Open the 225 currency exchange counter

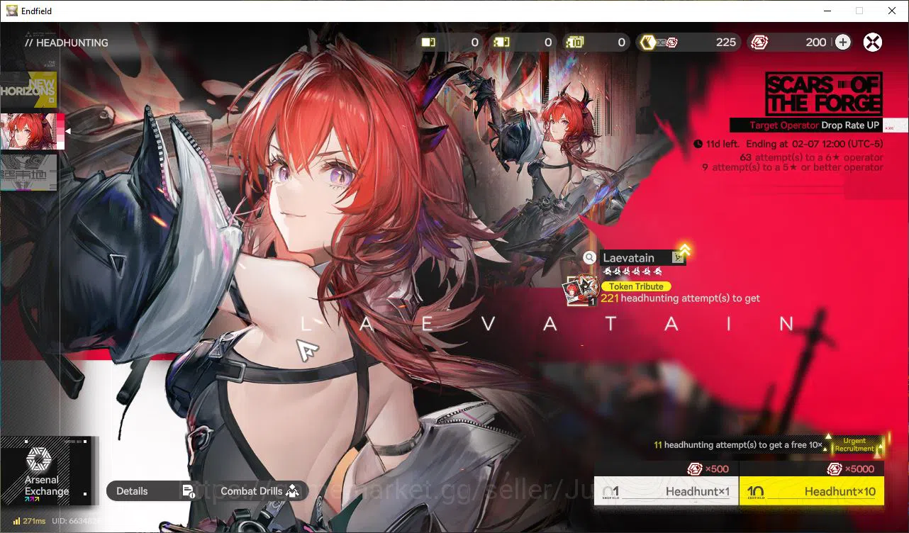click(688, 43)
